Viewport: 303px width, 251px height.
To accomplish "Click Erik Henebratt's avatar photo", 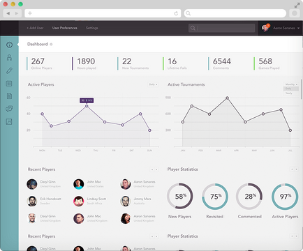I will point(32,201).
